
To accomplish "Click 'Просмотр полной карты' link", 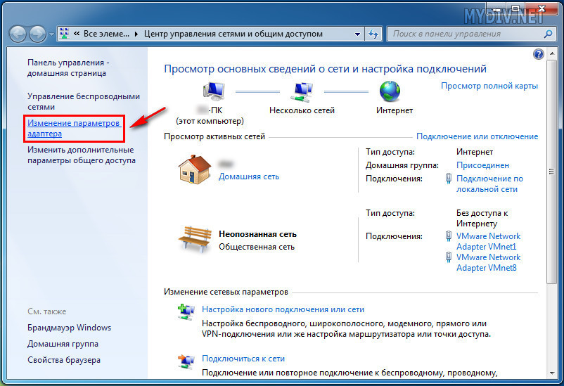I will tap(489, 86).
